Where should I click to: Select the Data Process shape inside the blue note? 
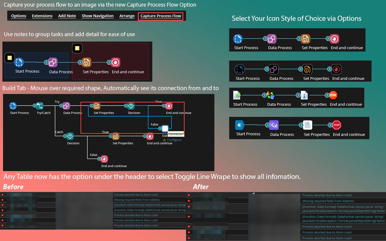[53, 62]
